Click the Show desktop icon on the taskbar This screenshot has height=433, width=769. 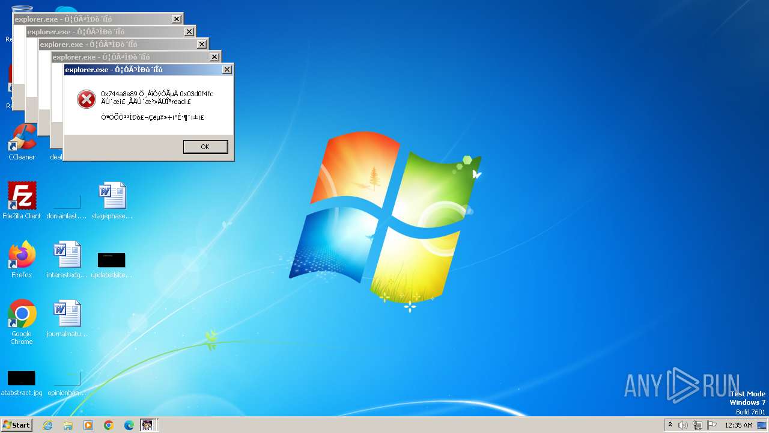point(762,425)
